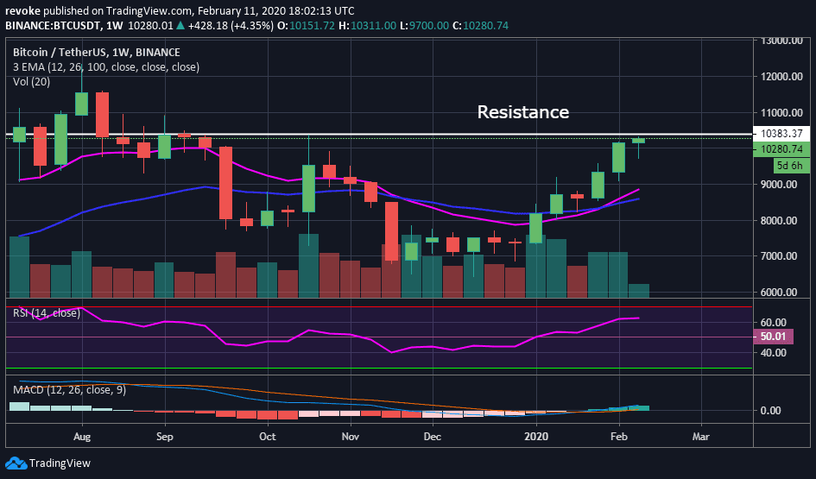
Task: Select the Resistance text annotation
Action: click(522, 112)
